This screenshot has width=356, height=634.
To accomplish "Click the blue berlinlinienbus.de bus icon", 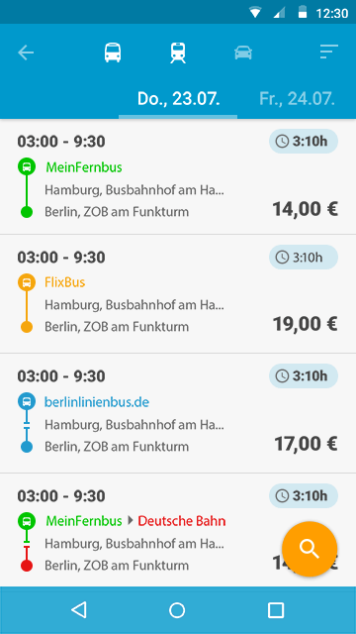I will 27,402.
